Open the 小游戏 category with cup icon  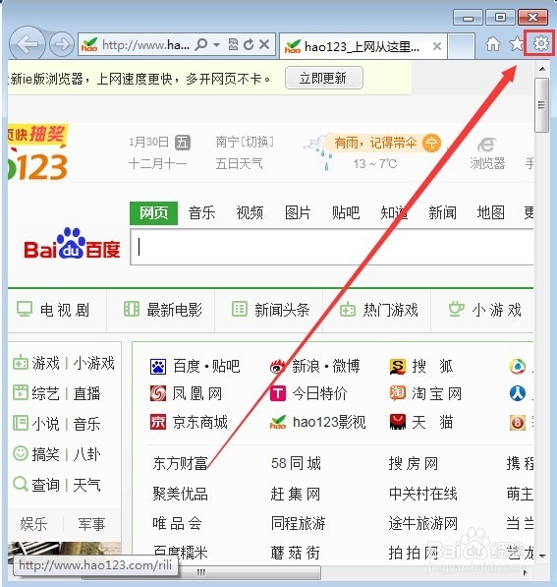tap(485, 310)
